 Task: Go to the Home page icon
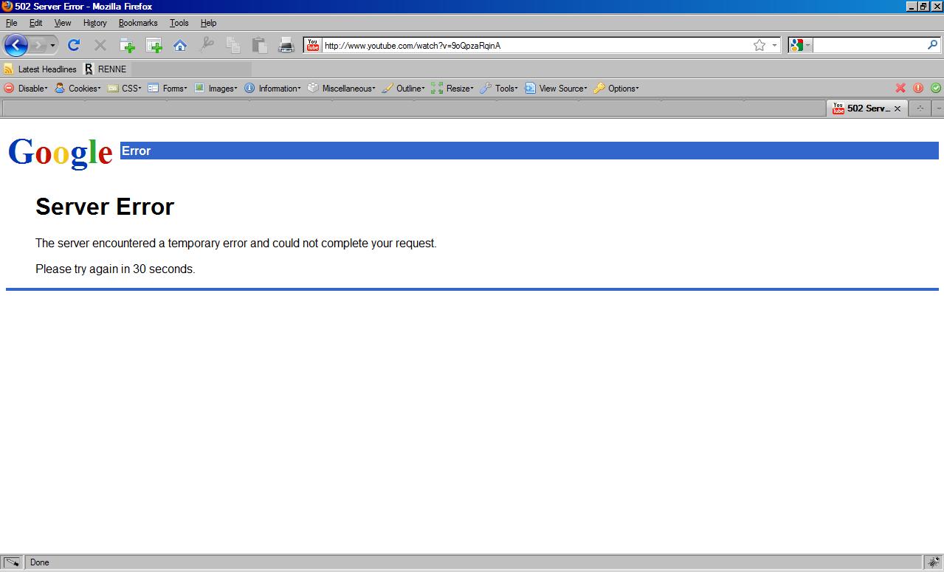click(179, 46)
